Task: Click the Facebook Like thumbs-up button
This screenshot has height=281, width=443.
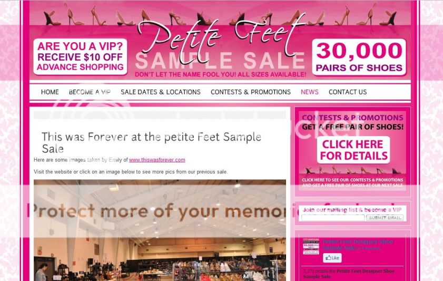Action: 332,258
